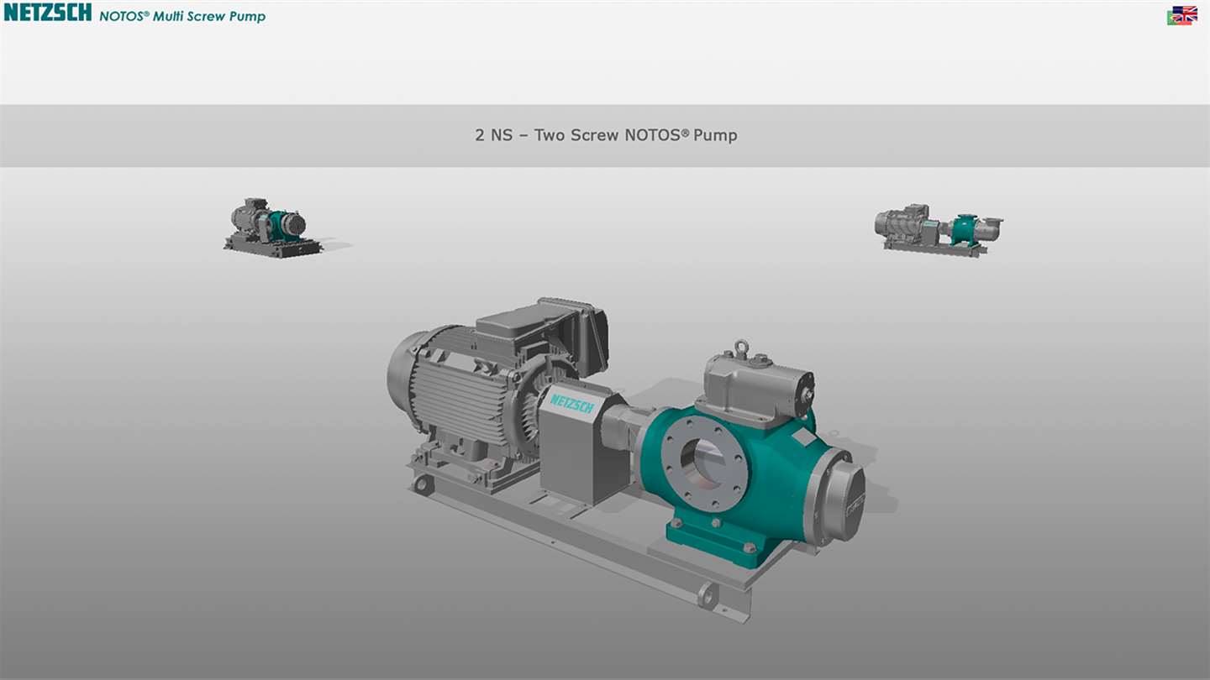
Task: Click the '2 NS – Two Screw NOTOS Pump' title
Action: click(x=606, y=134)
